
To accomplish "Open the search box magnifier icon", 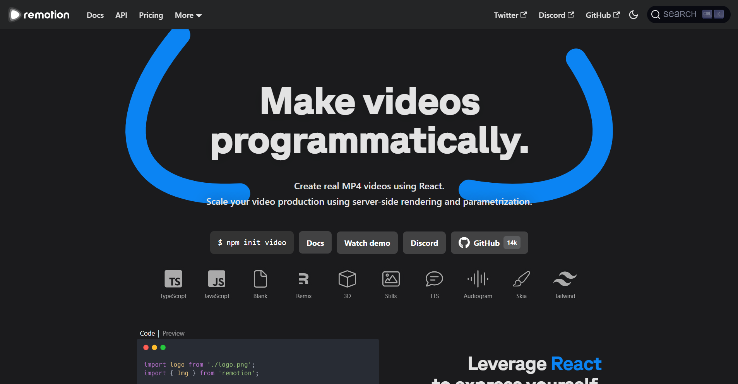I will pyautogui.click(x=656, y=15).
